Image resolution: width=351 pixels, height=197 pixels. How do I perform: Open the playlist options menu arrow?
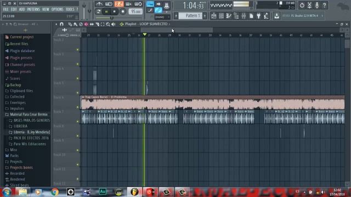point(56,24)
